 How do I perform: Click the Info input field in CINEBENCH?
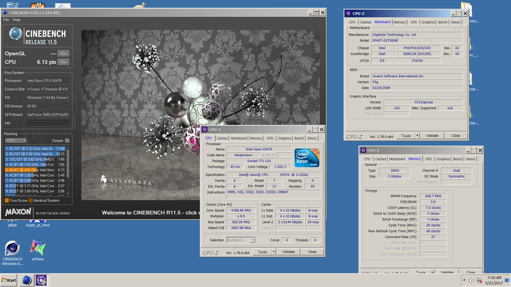point(48,123)
